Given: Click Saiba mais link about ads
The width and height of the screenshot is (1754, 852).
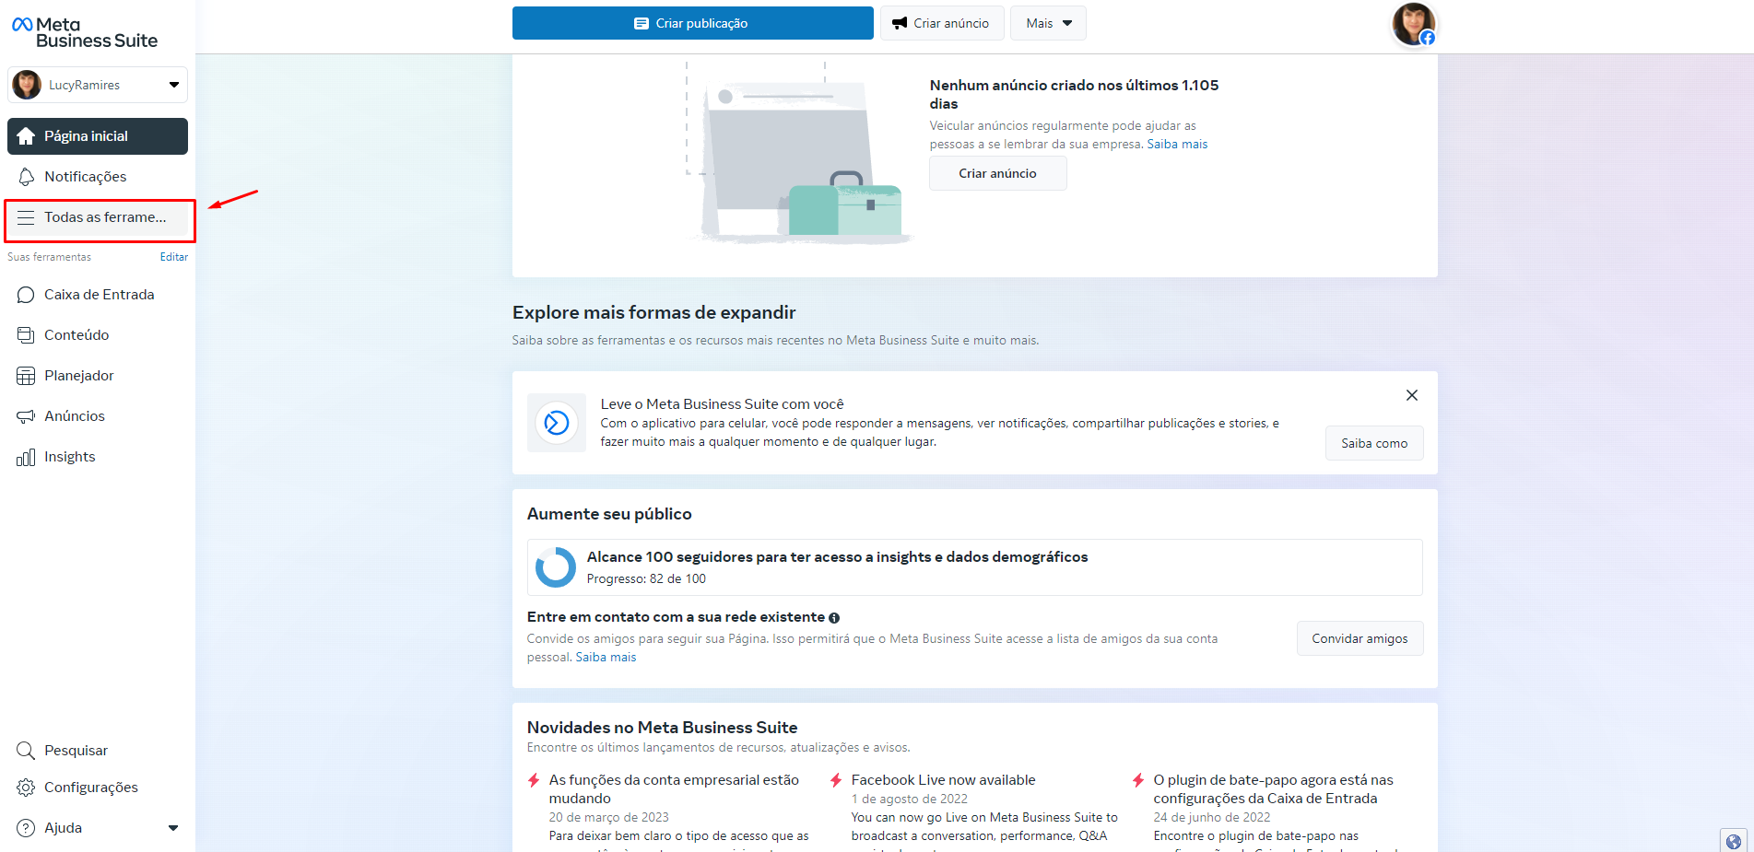Looking at the screenshot, I should click(x=1177, y=144).
